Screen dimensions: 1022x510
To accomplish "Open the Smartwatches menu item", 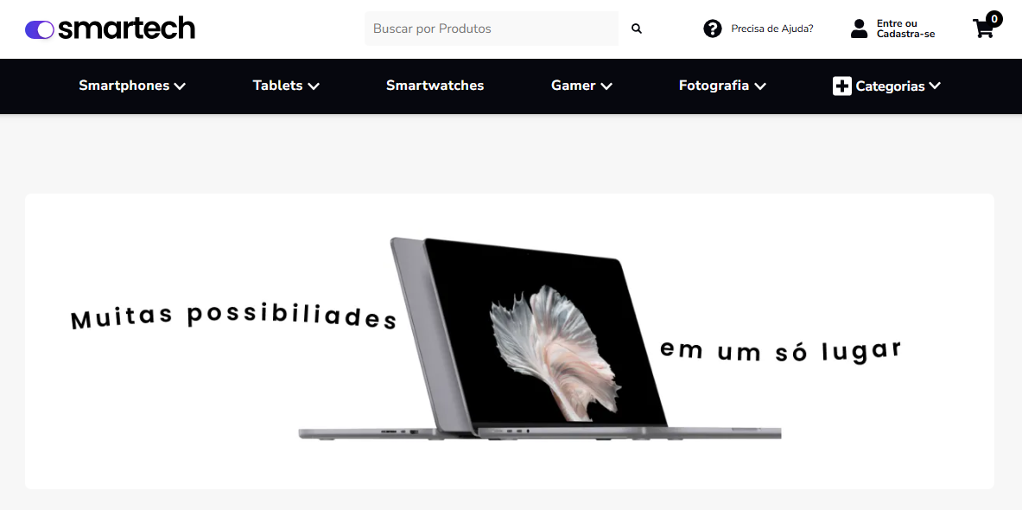I will (435, 86).
